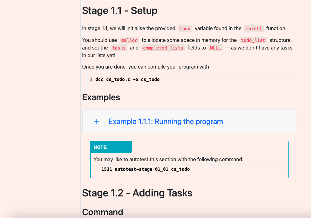Open "Example 1.1.1: Running the program"

click(x=166, y=122)
